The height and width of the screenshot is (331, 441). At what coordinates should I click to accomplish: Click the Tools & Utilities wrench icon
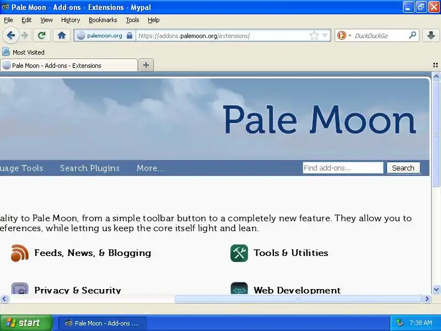[239, 253]
